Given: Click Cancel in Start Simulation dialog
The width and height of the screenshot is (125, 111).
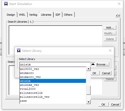Looking at the screenshot, I should click(x=115, y=105).
